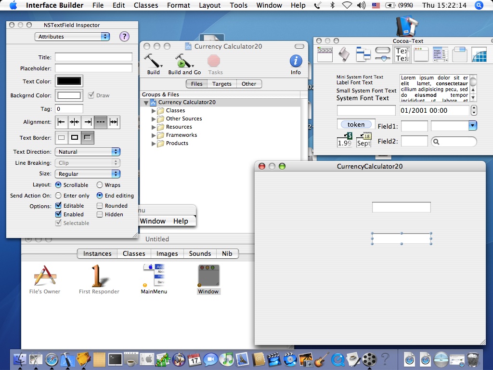Select the buttons and slider palette icon
The image size is (493, 370).
click(383, 54)
